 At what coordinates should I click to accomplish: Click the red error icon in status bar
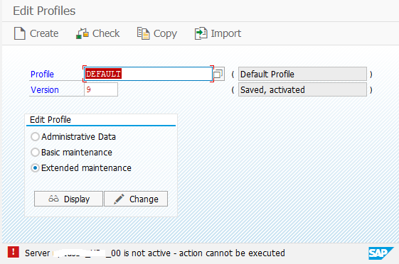coord(14,253)
